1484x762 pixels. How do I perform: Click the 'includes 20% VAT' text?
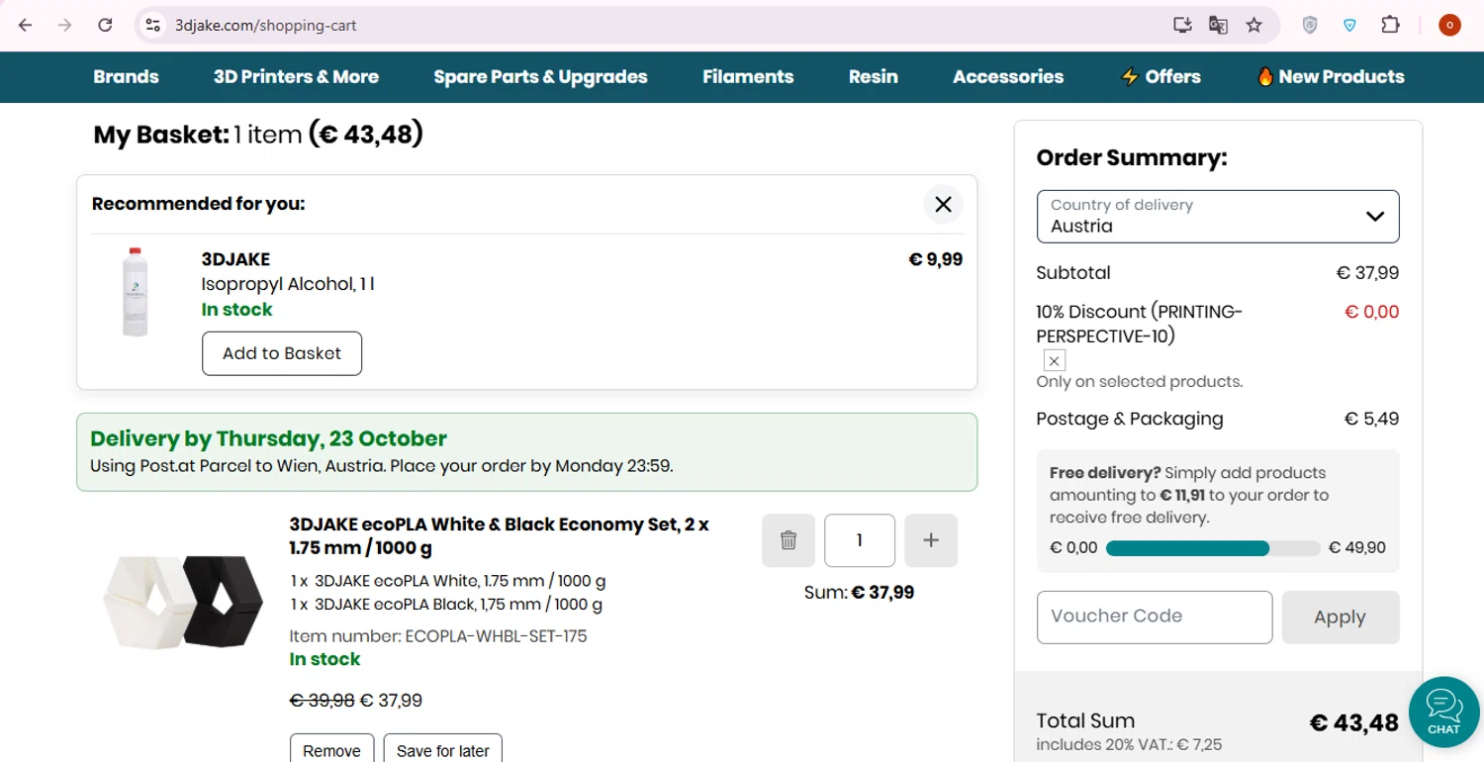pos(1129,744)
